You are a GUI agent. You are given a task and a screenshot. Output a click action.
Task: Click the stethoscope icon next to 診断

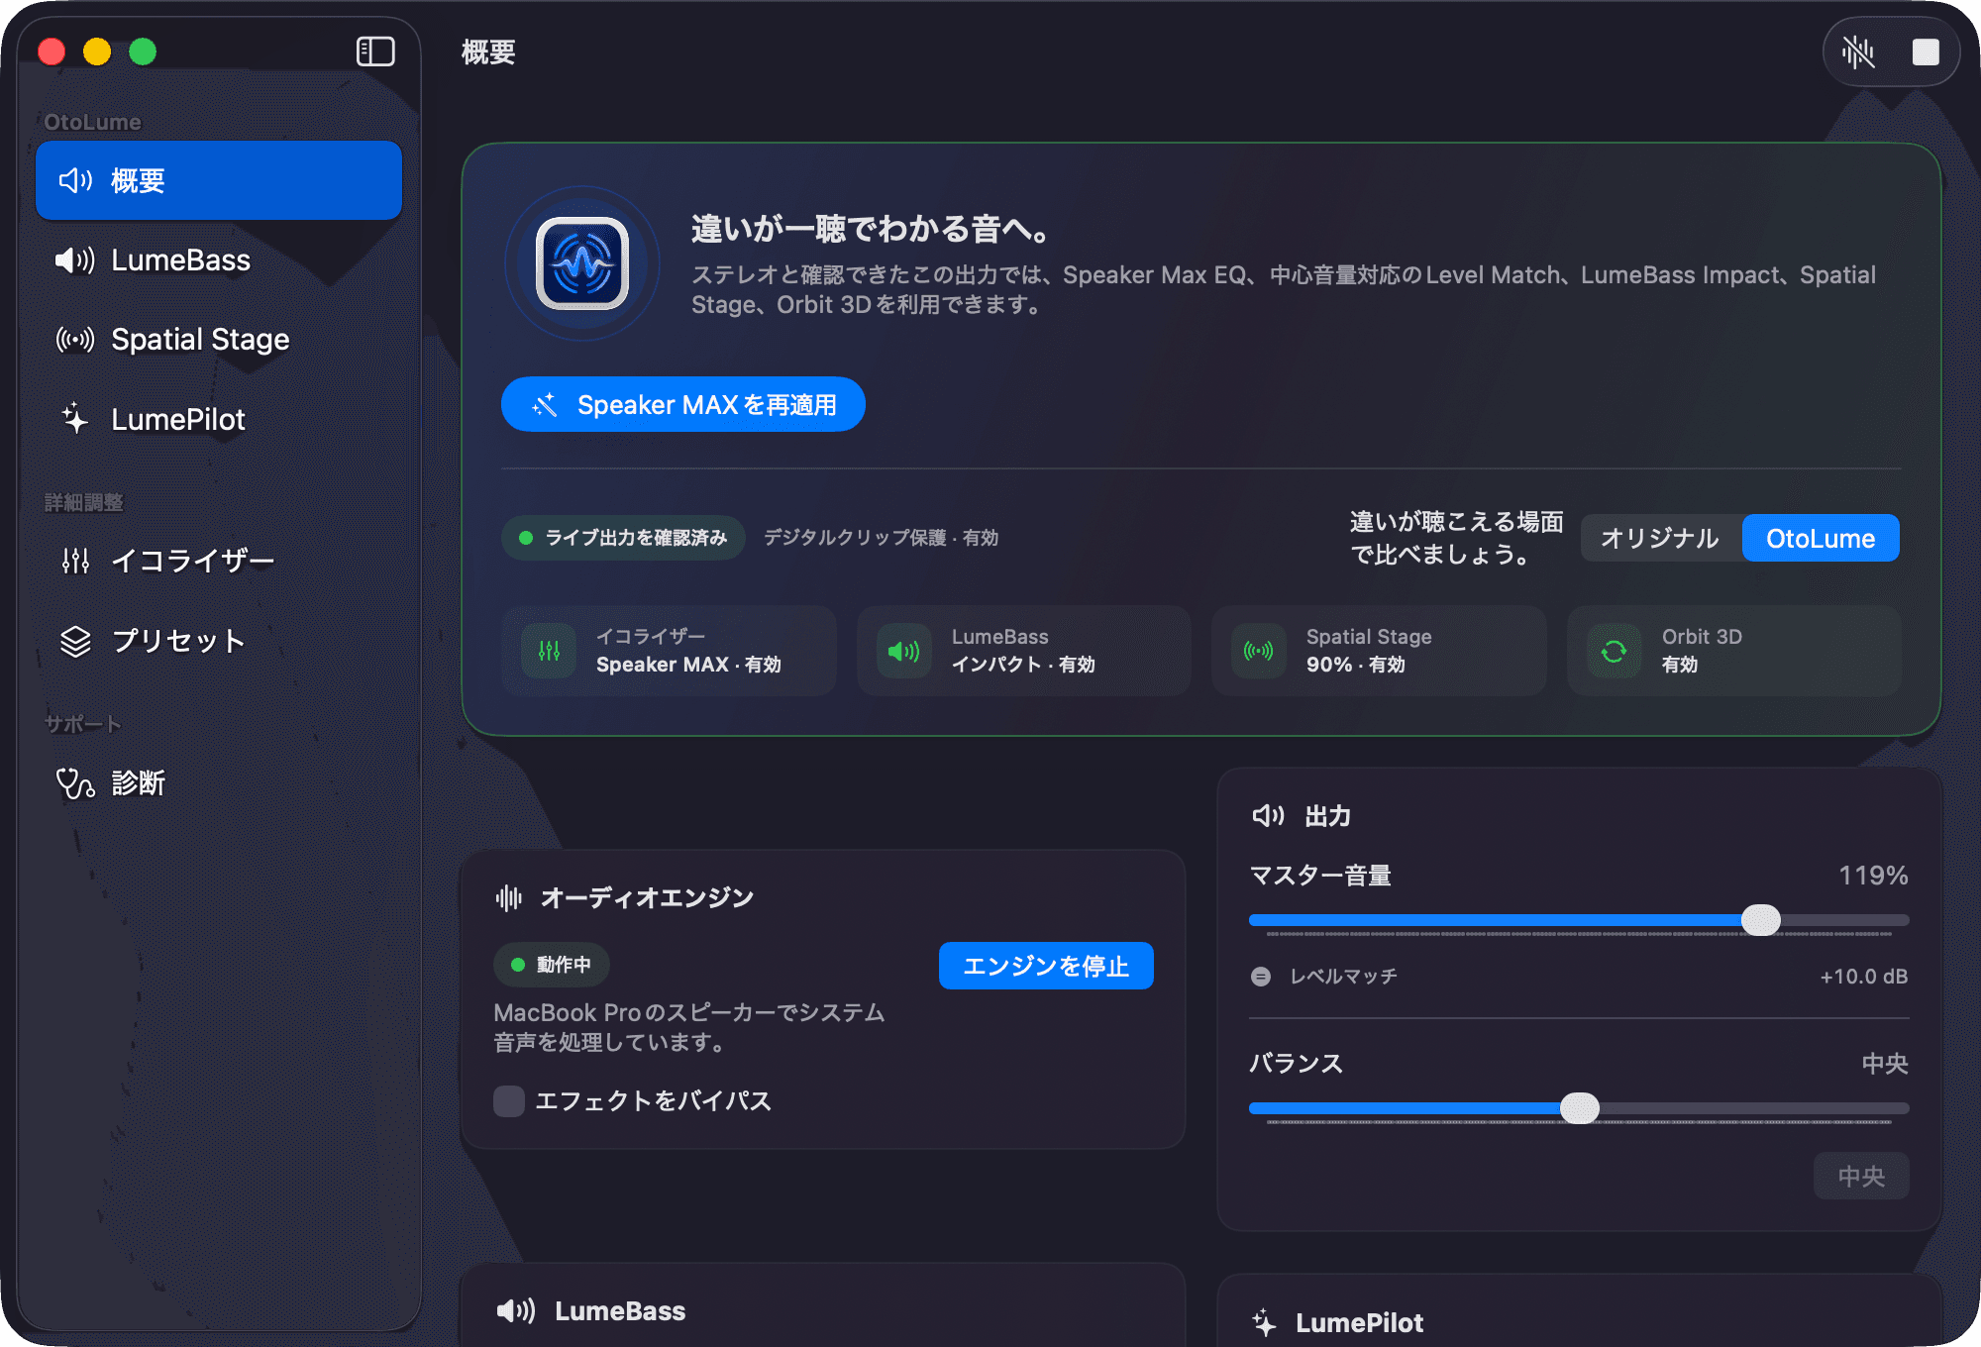click(76, 783)
